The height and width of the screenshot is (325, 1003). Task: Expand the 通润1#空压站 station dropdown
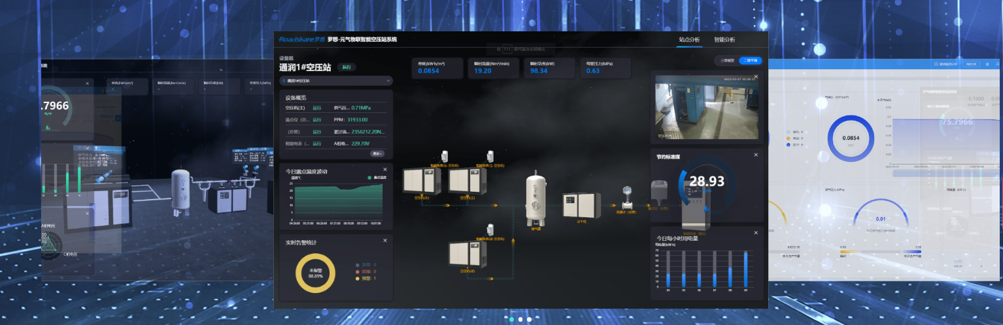tap(336, 81)
